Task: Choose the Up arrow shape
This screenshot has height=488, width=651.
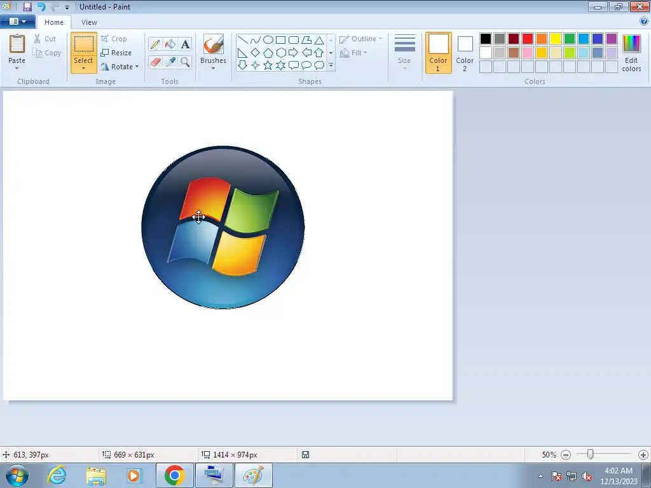Action: tap(319, 53)
